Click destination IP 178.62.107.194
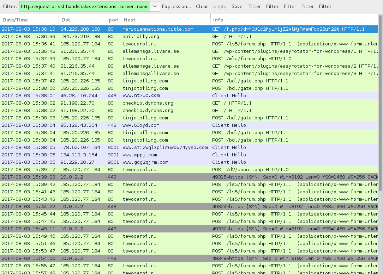Image resolution: width=383 pixels, height=274 pixels. click(x=80, y=147)
